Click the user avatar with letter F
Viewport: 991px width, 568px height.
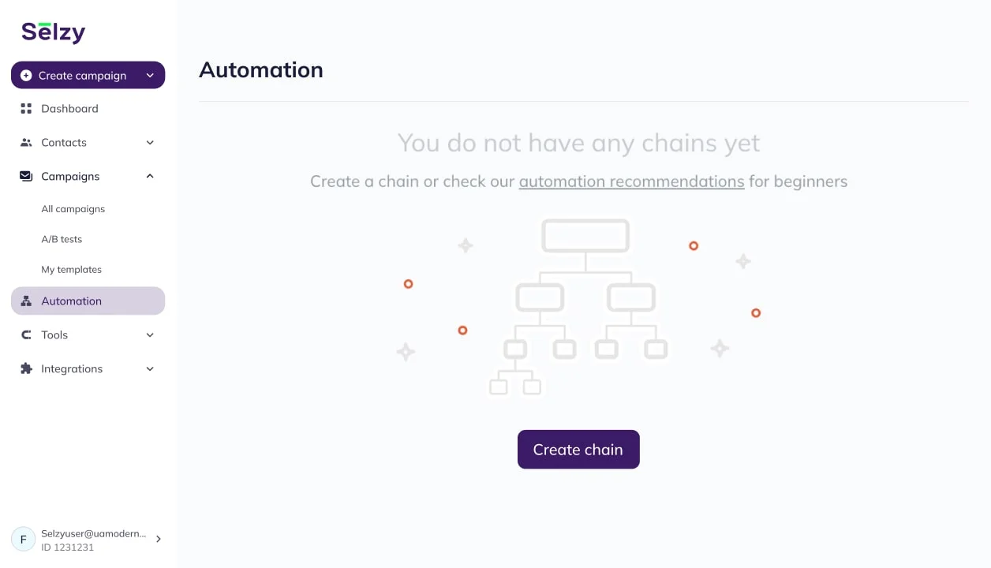point(23,538)
